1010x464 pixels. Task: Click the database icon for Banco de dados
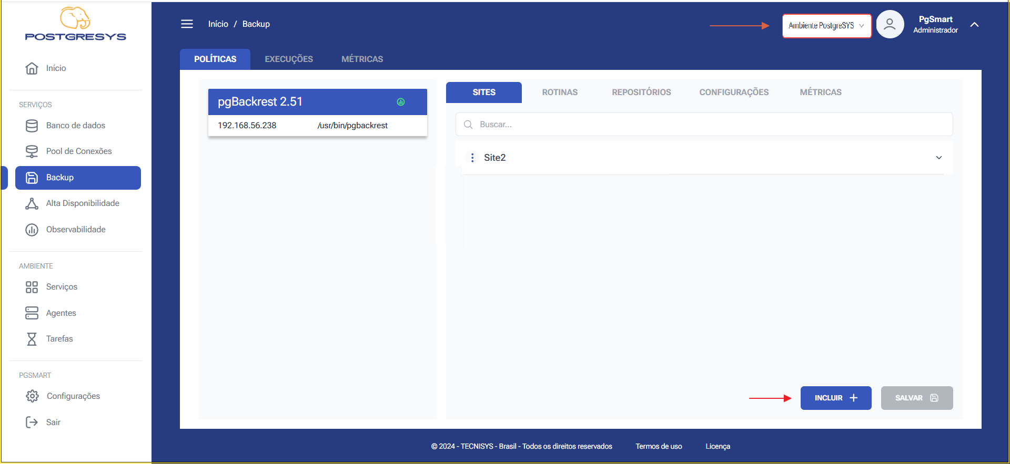pyautogui.click(x=32, y=126)
